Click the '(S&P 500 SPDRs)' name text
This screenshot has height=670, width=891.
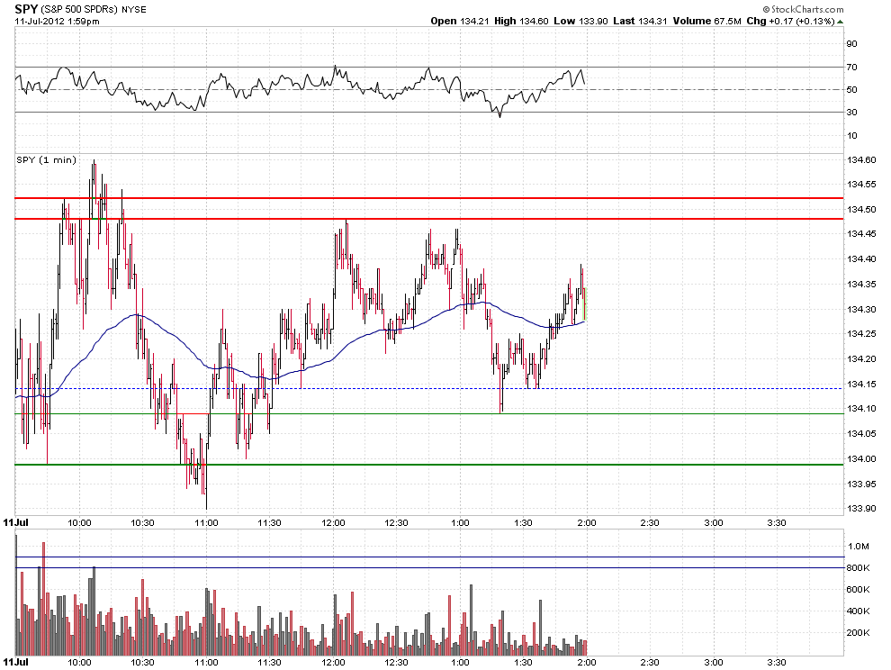point(79,10)
